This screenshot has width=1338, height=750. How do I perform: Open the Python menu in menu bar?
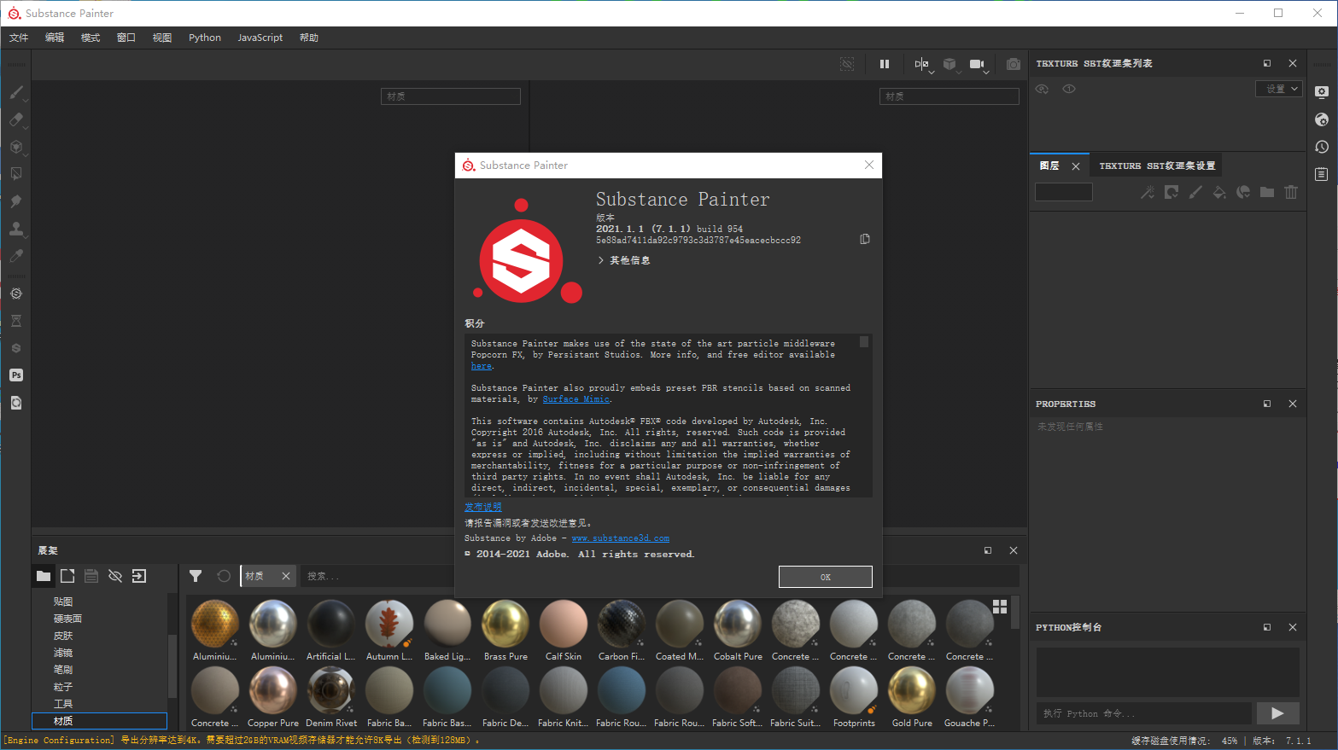204,38
